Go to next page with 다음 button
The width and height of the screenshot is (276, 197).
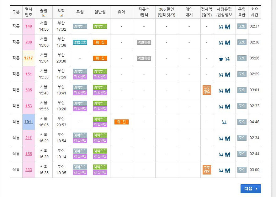[250, 189]
